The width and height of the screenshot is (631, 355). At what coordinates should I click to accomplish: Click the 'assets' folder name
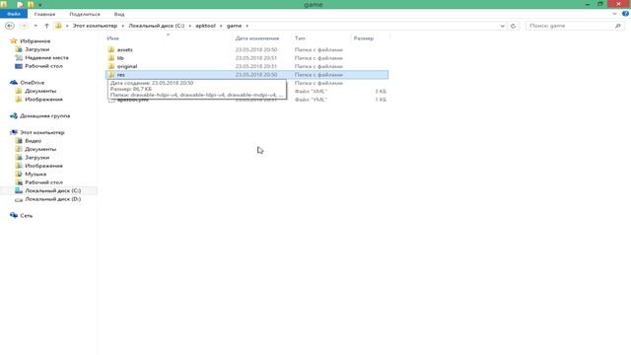click(x=125, y=50)
